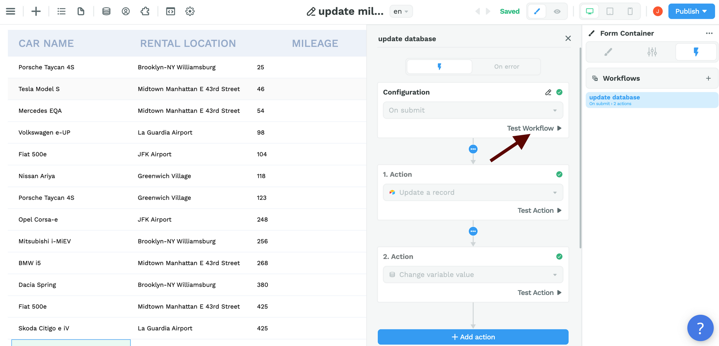Viewport: 719px width, 346px height.
Task: Click the Saved status label
Action: coord(509,11)
